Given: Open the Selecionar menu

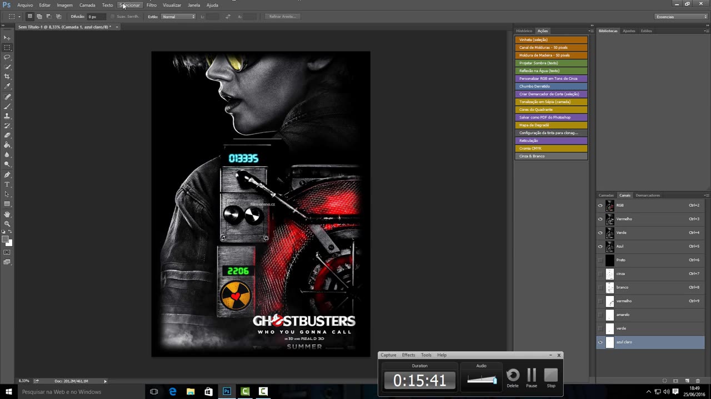Looking at the screenshot, I should click(129, 5).
